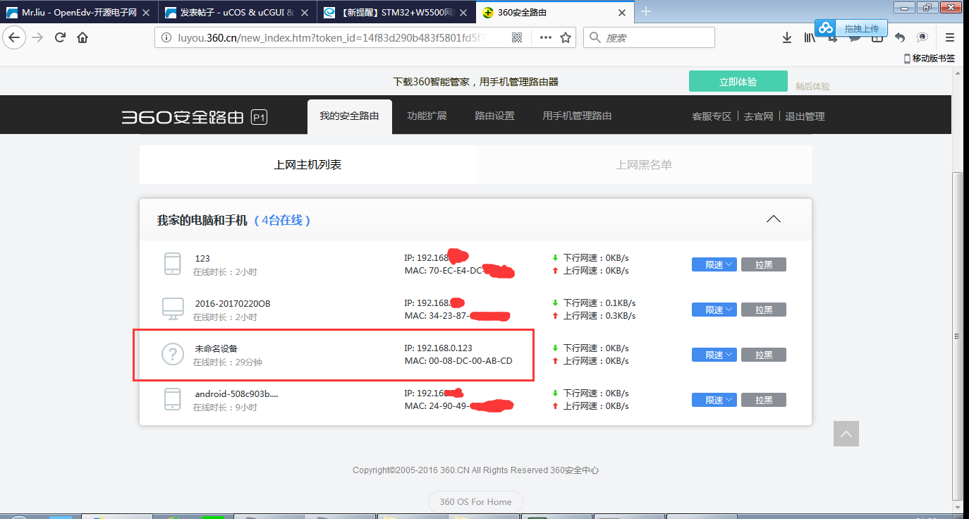Viewport: 969px width, 519px height.
Task: Open the Firefox hamburger menu
Action: coord(950,37)
